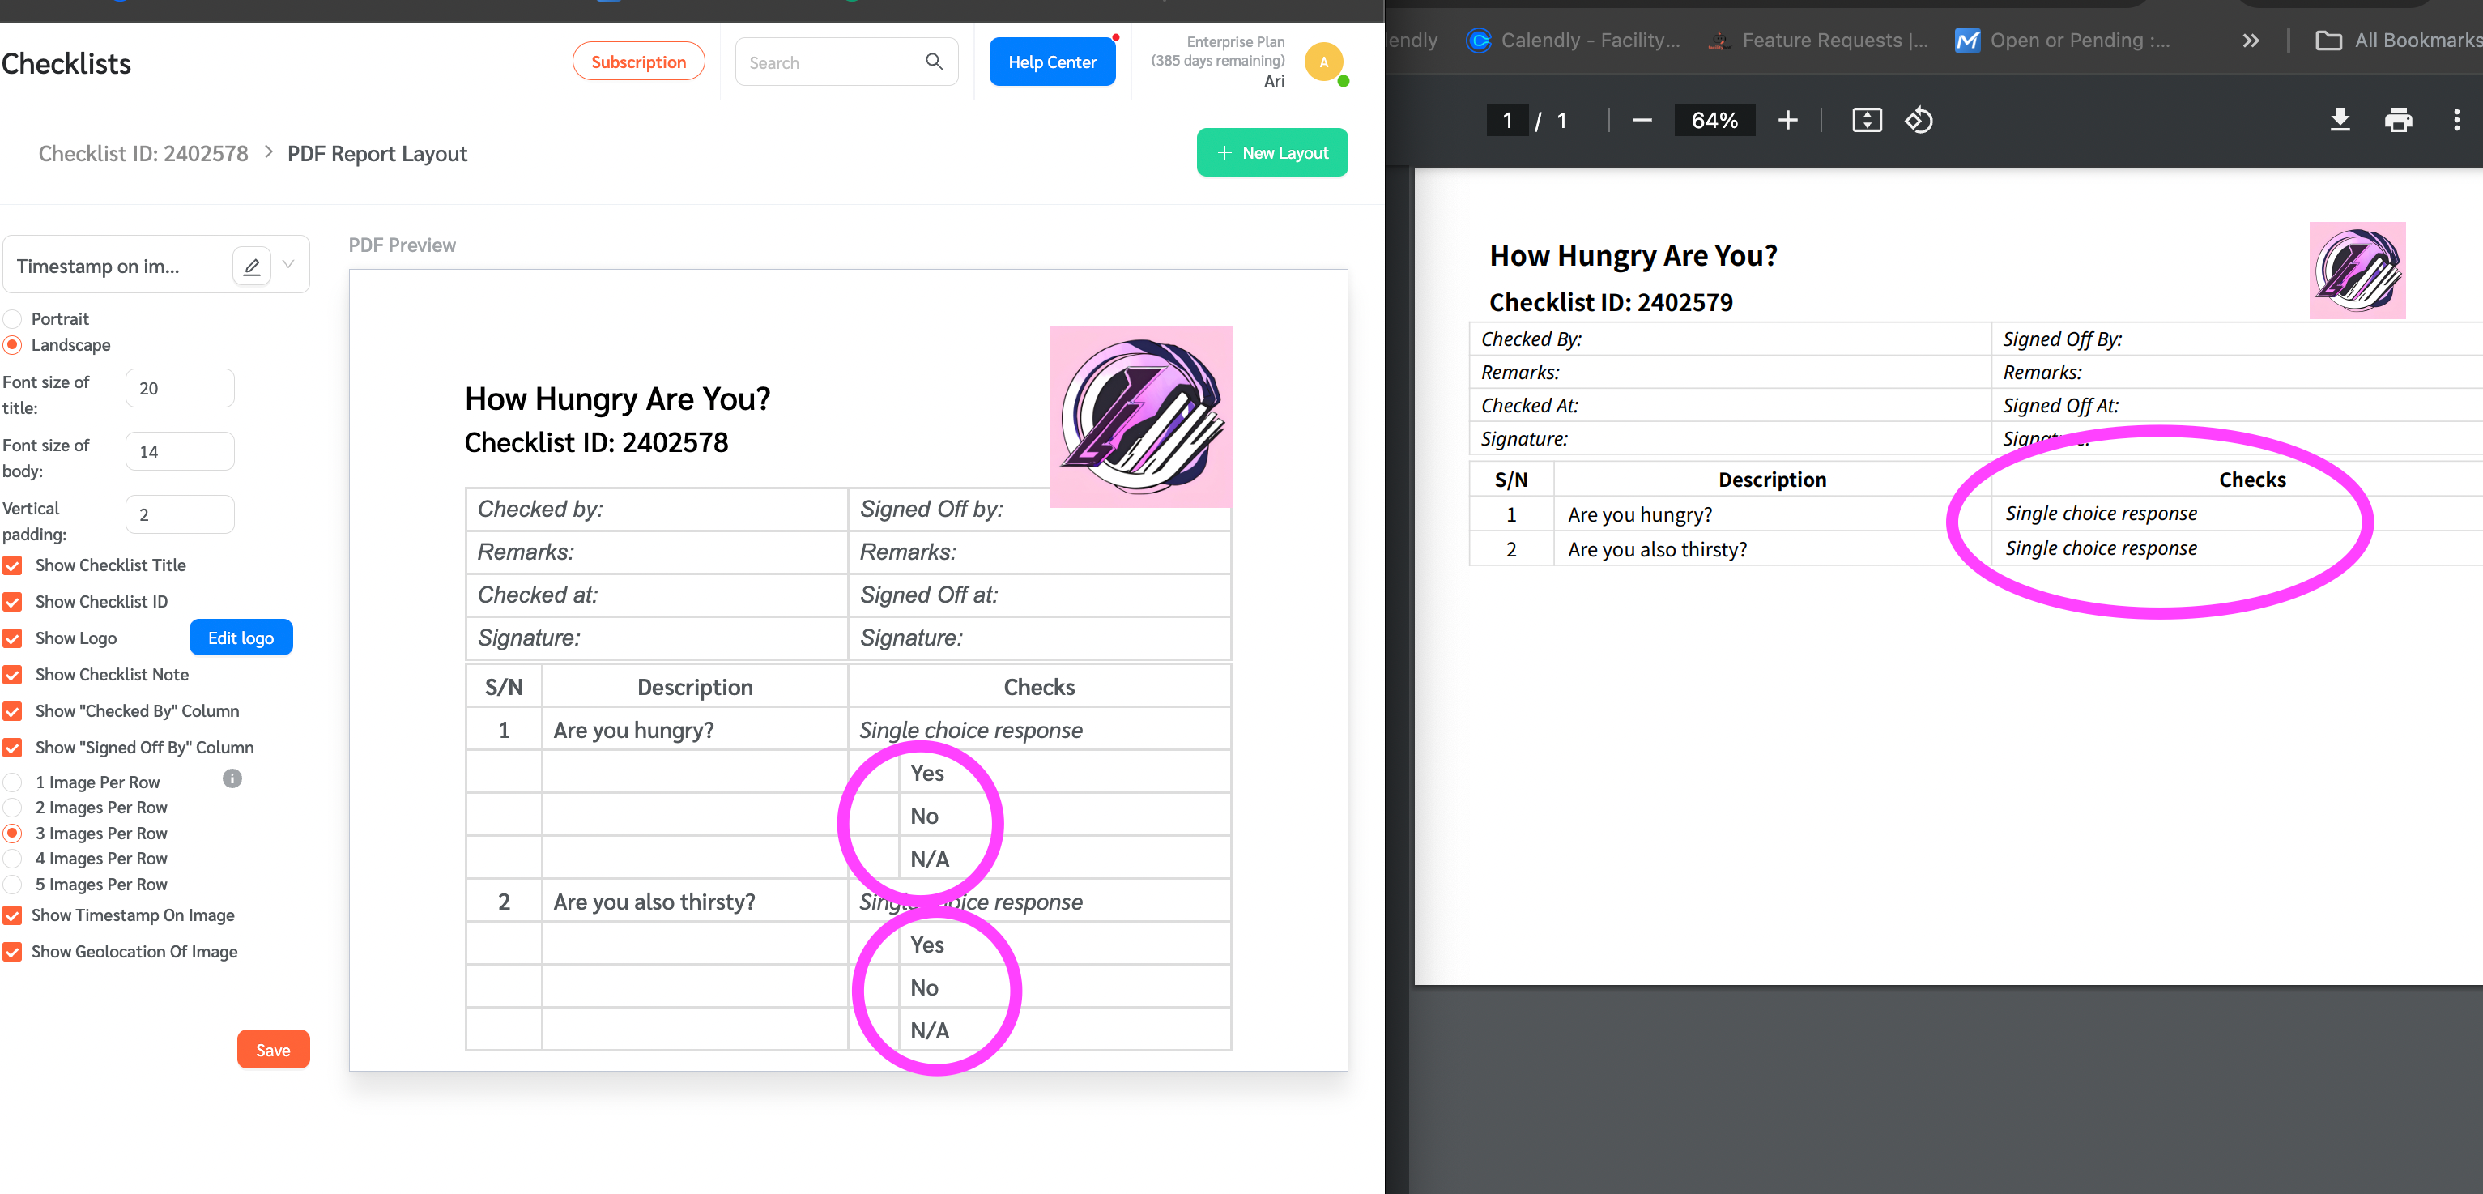Click the Help Center button icon
Image resolution: width=2483 pixels, height=1194 pixels.
click(x=1053, y=62)
